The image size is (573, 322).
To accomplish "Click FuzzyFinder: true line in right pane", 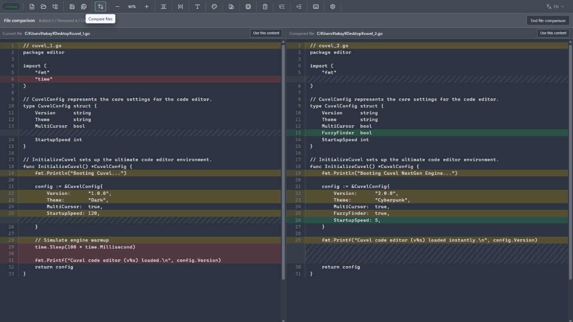I will [427, 213].
